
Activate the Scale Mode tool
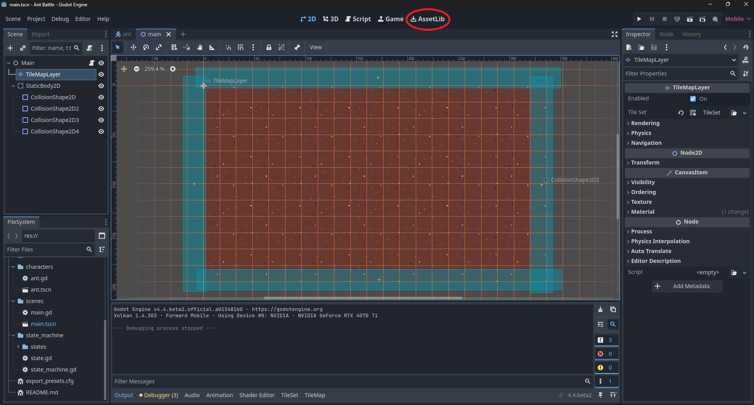tap(159, 47)
